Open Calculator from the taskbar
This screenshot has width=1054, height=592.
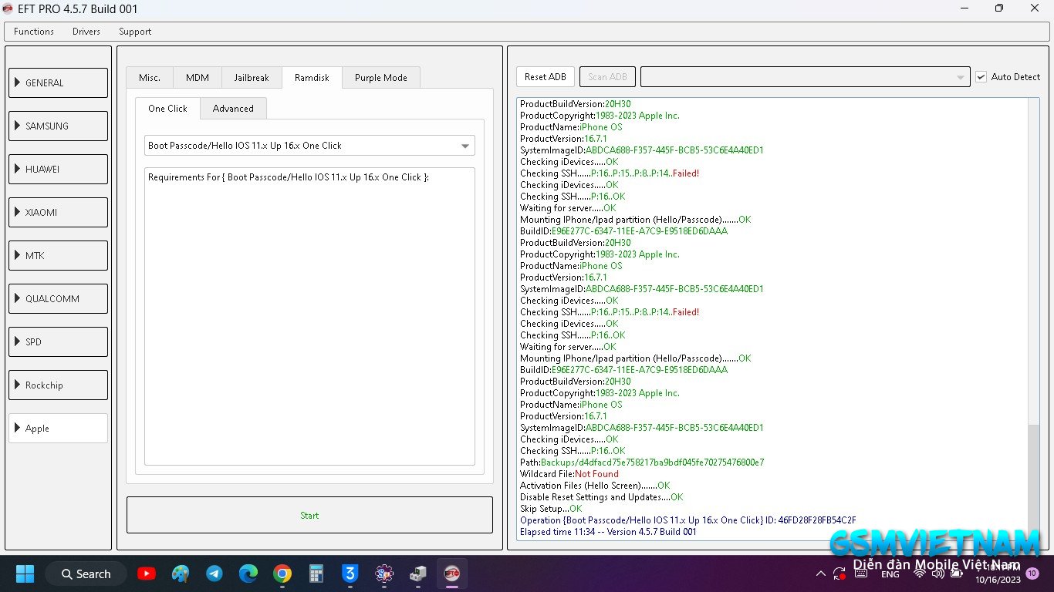(x=316, y=573)
